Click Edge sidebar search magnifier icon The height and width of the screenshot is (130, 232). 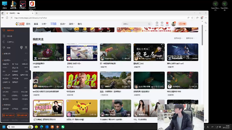point(206,23)
